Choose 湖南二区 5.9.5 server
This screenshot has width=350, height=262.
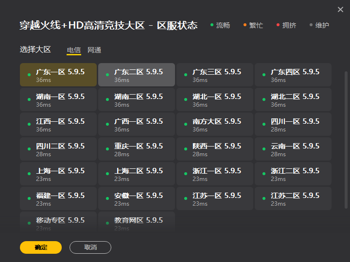point(137,99)
